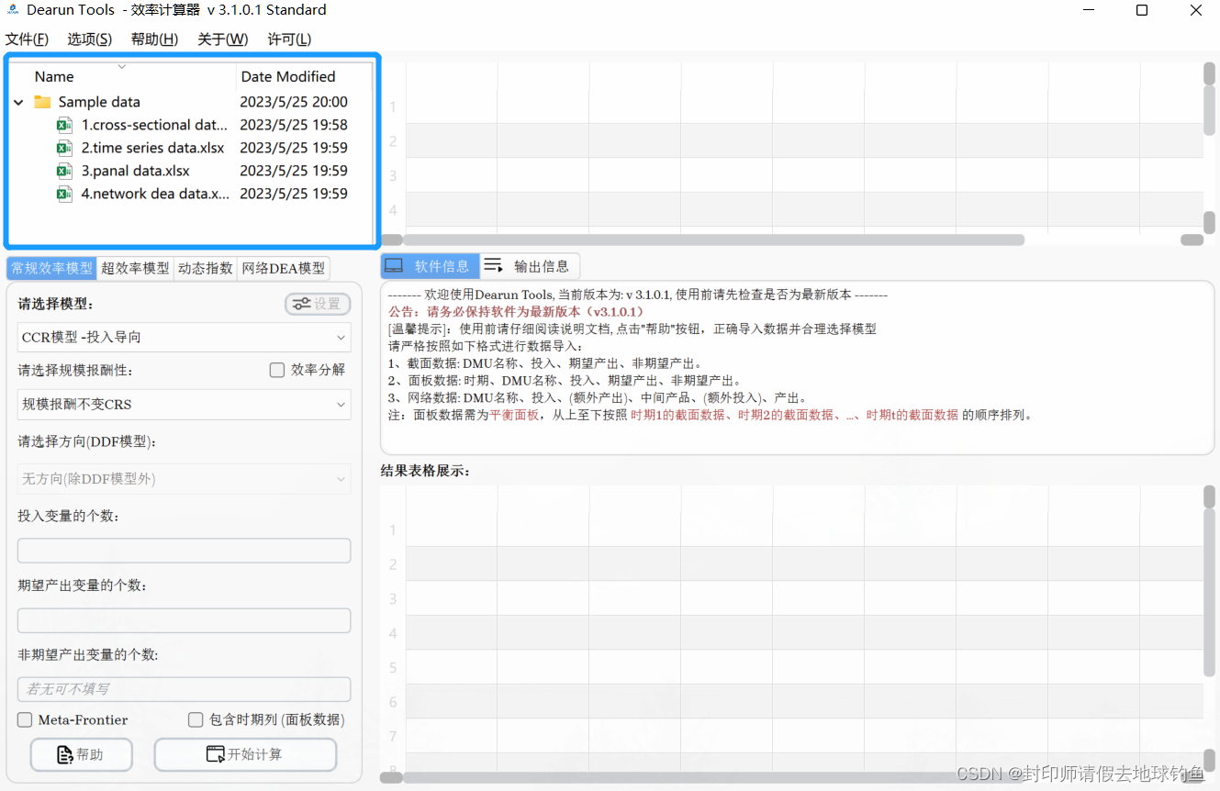
Task: Collapse the Sample data folder tree
Action: click(18, 102)
